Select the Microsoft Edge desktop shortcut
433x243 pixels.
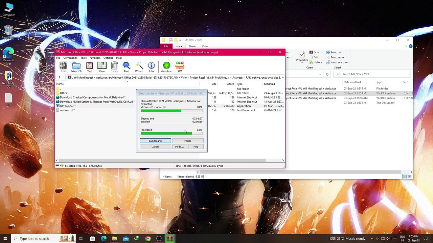[8, 56]
